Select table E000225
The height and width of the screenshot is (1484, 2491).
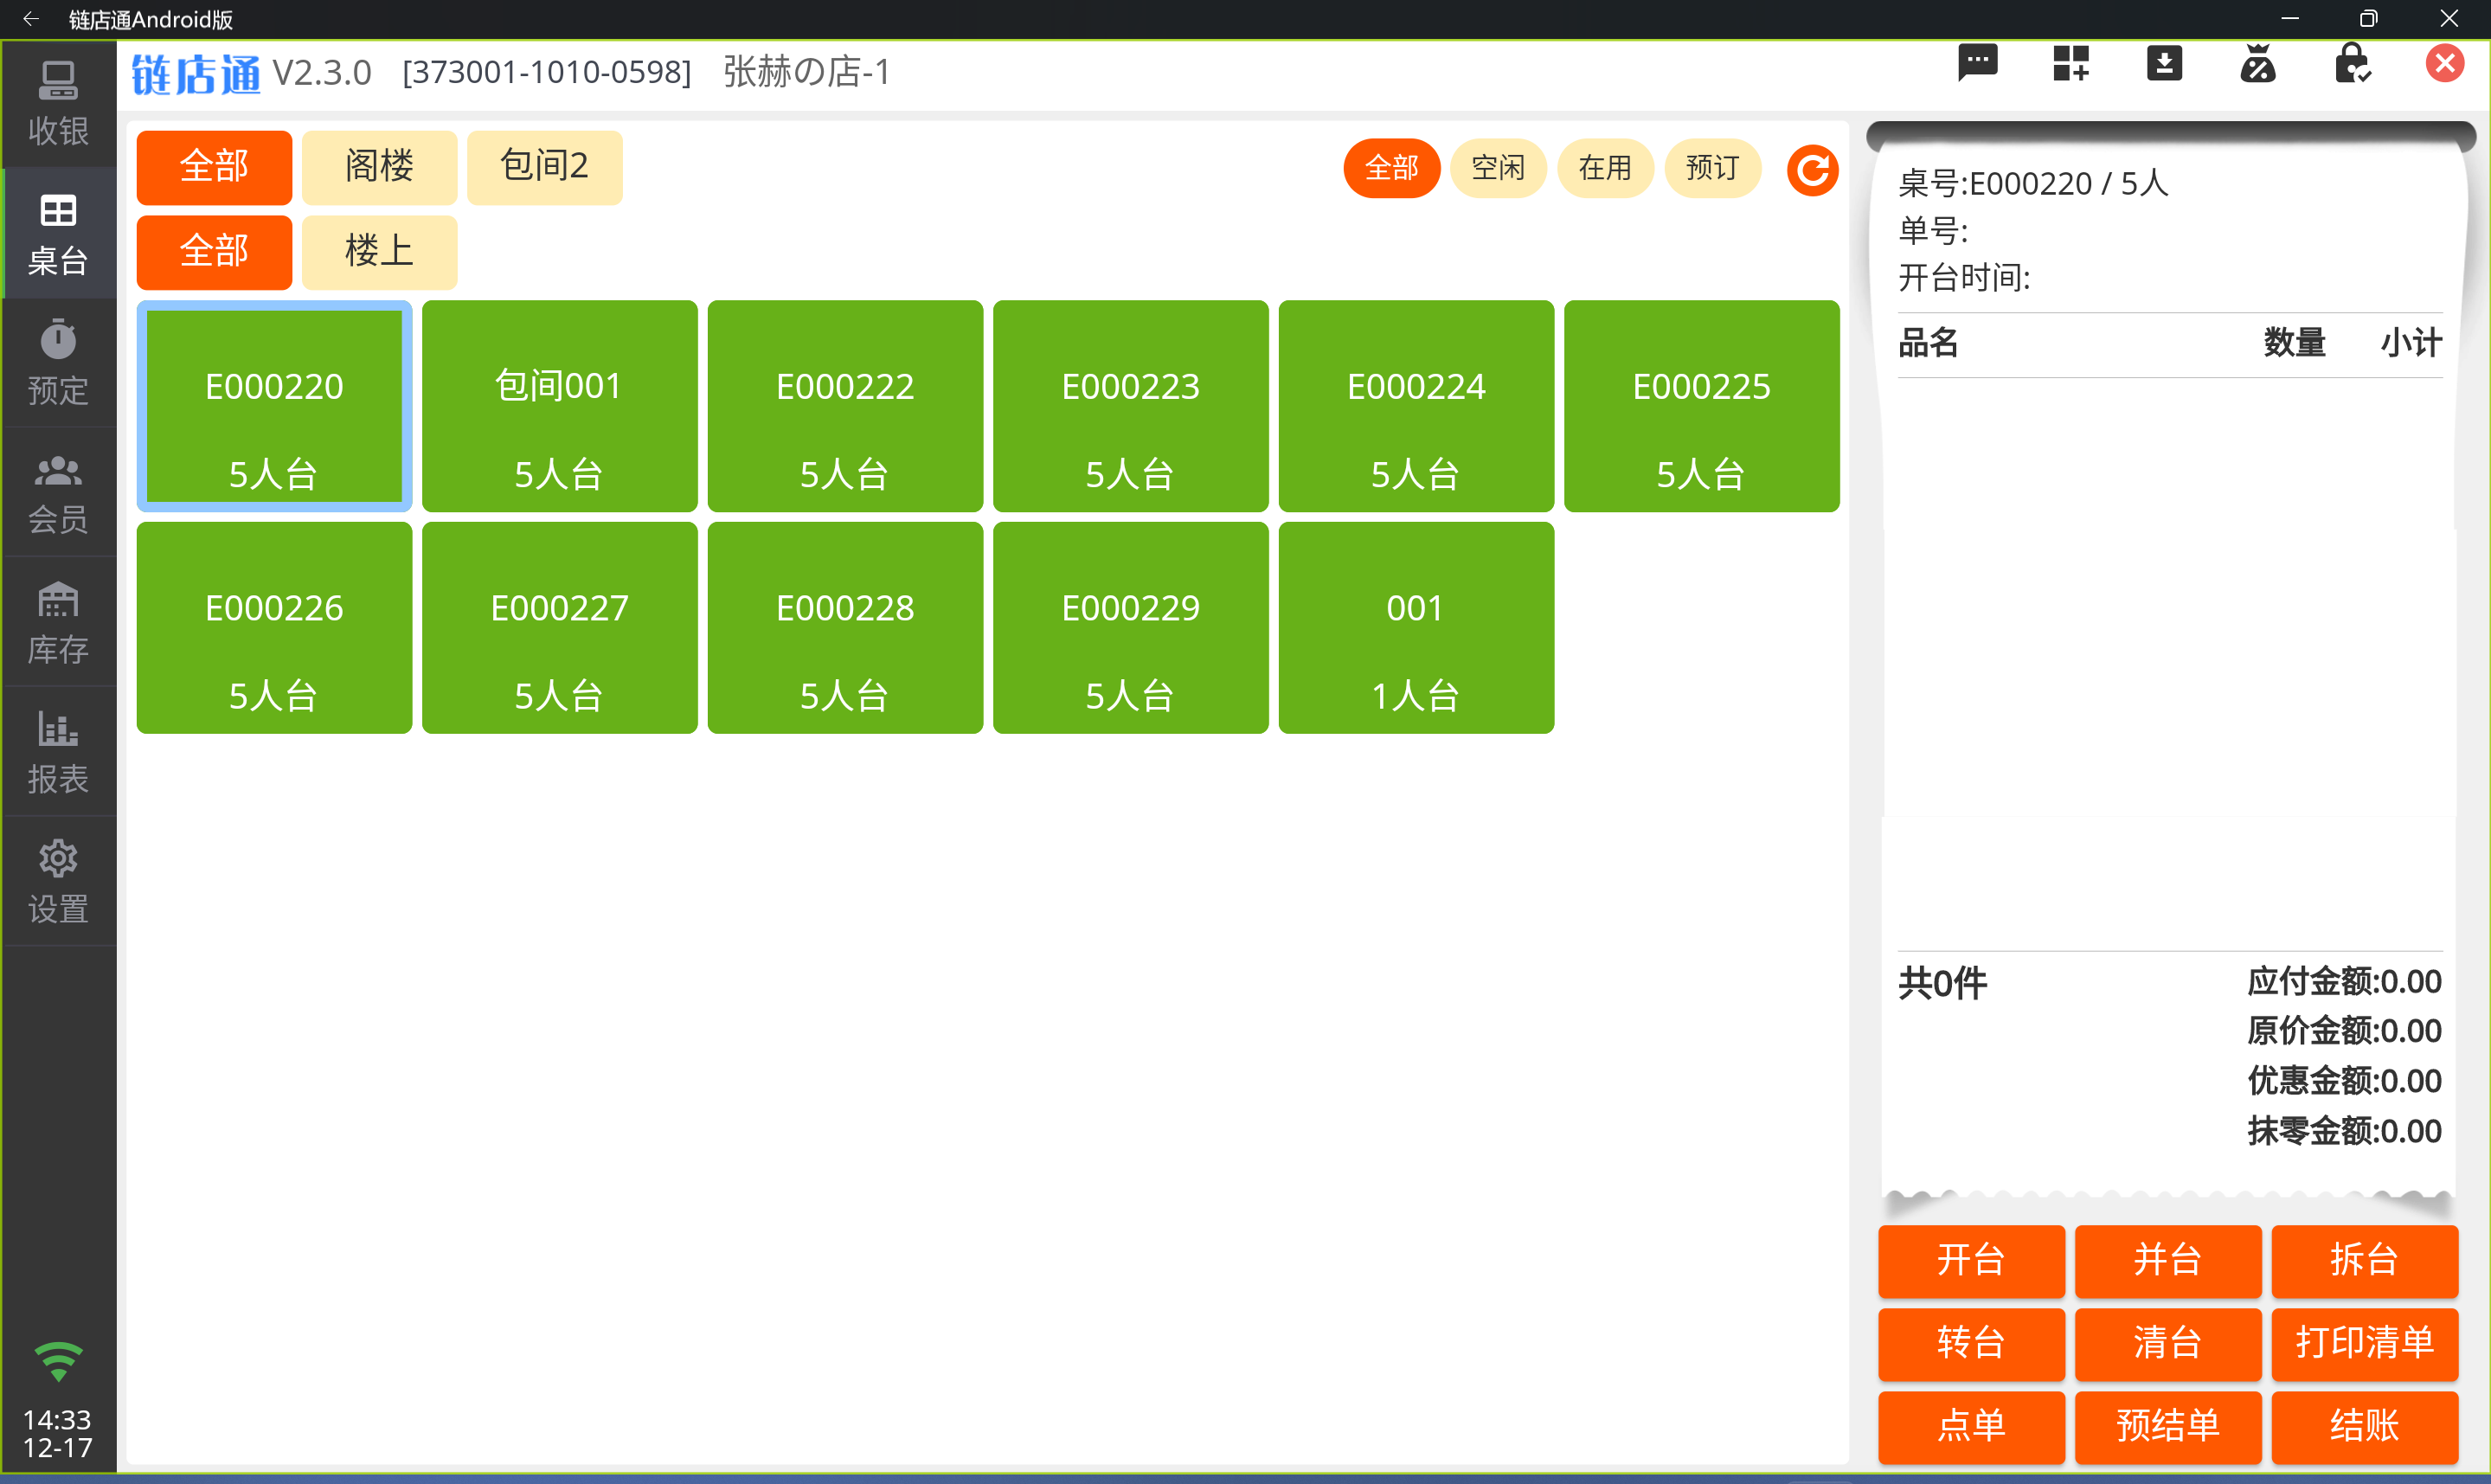click(1701, 406)
